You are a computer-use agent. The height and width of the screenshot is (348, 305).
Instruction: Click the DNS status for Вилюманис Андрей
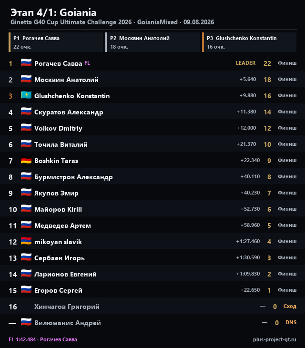291,322
